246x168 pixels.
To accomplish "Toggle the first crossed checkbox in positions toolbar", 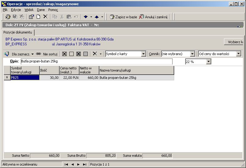I will [x=64, y=54].
